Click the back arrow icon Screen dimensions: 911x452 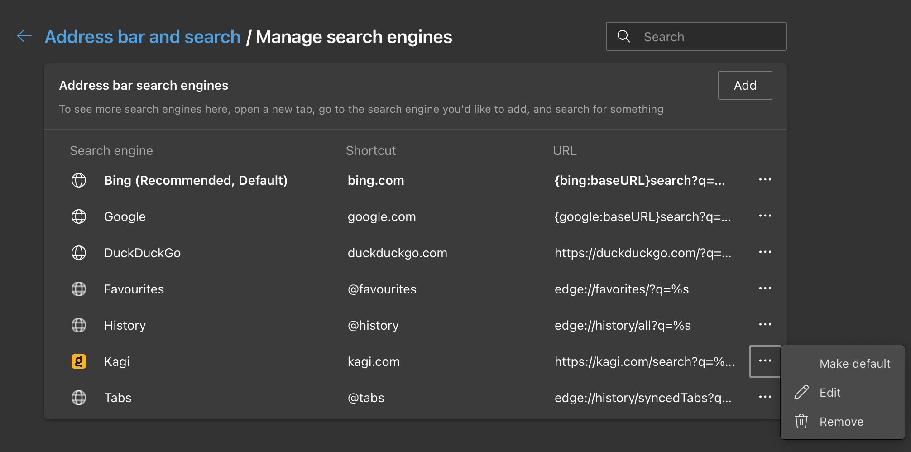tap(24, 36)
